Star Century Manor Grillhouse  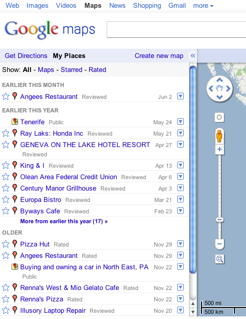coord(6,188)
